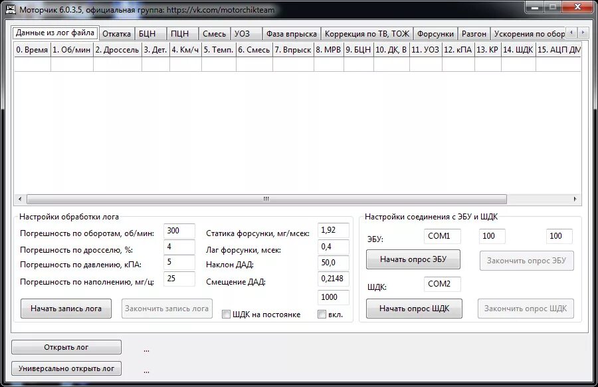Click the 8. МРВ column header

[329, 50]
